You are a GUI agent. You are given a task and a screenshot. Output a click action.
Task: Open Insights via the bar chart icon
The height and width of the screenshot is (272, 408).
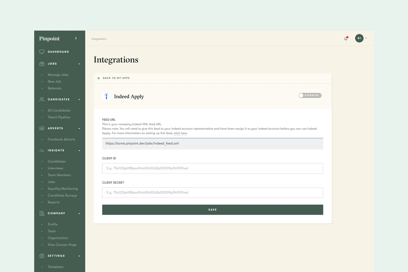tap(41, 150)
